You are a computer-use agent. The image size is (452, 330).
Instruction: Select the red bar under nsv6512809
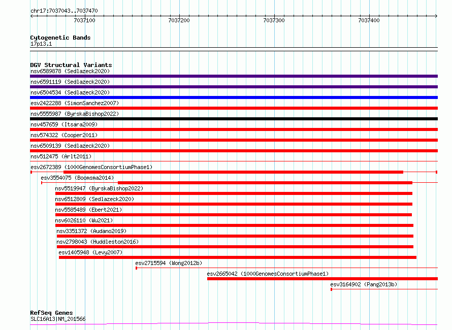(234, 204)
